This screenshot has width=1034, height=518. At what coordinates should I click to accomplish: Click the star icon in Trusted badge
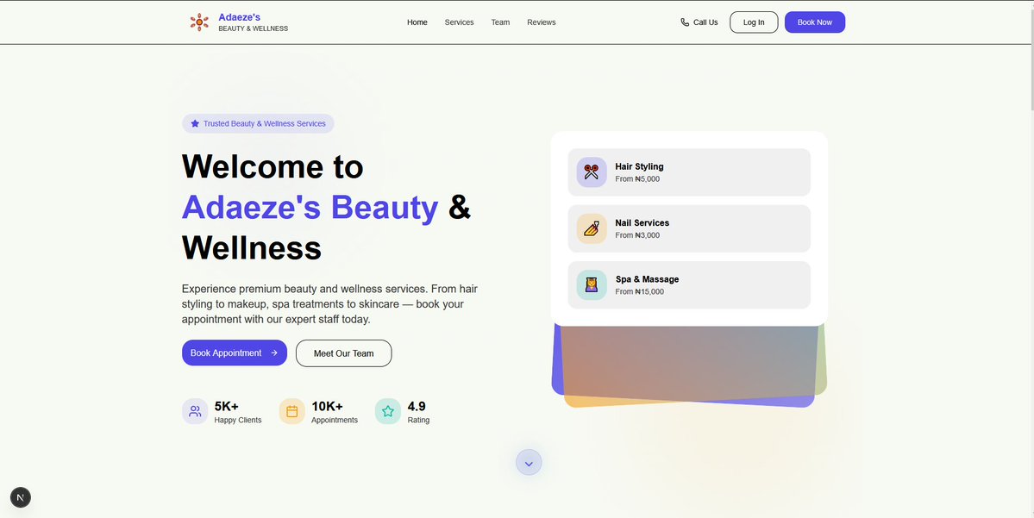click(195, 123)
